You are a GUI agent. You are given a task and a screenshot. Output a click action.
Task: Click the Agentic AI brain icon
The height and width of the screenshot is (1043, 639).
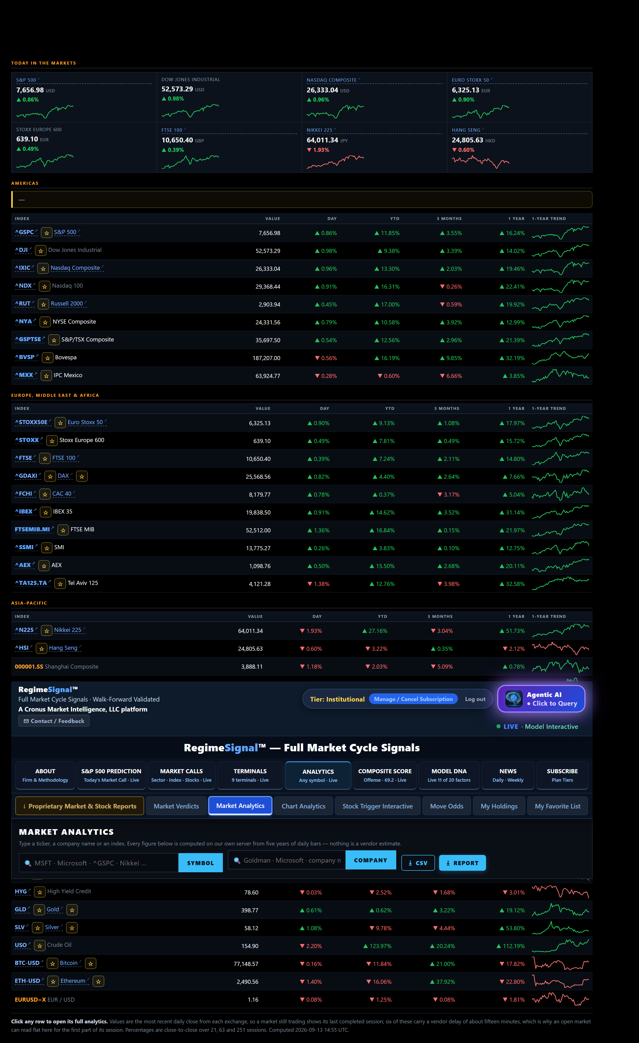tap(513, 698)
